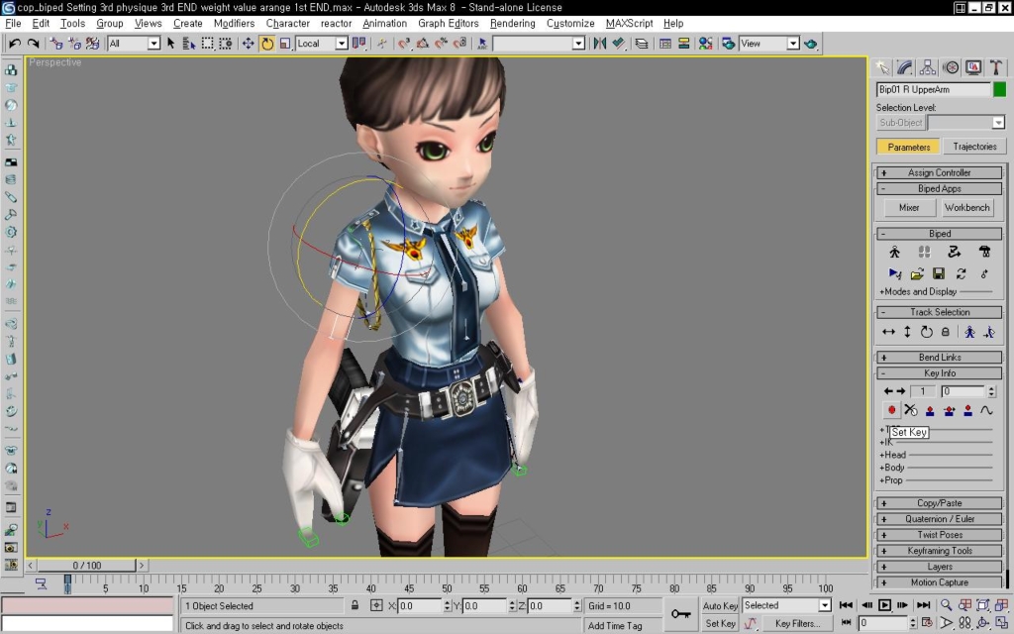Click the Biped Save File floppy icon
The height and width of the screenshot is (634, 1014).
click(939, 274)
